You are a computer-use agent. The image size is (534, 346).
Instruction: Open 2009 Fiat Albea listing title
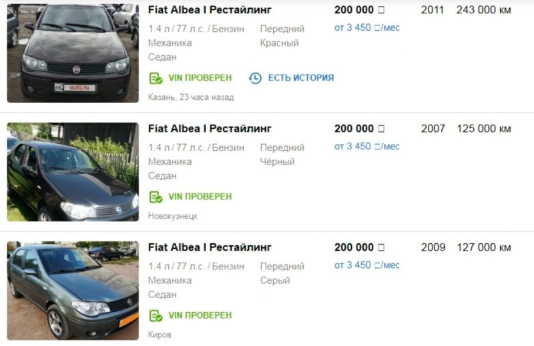click(210, 247)
